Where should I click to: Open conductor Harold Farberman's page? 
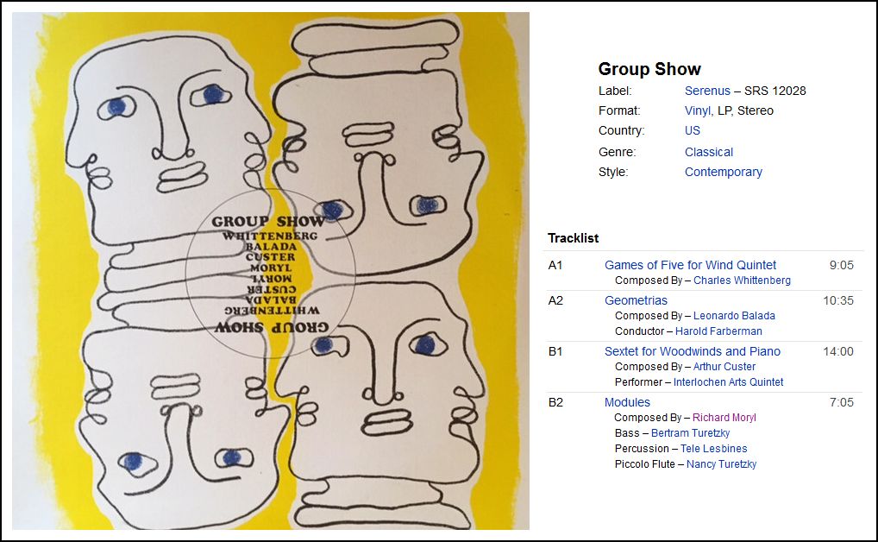[x=718, y=331]
